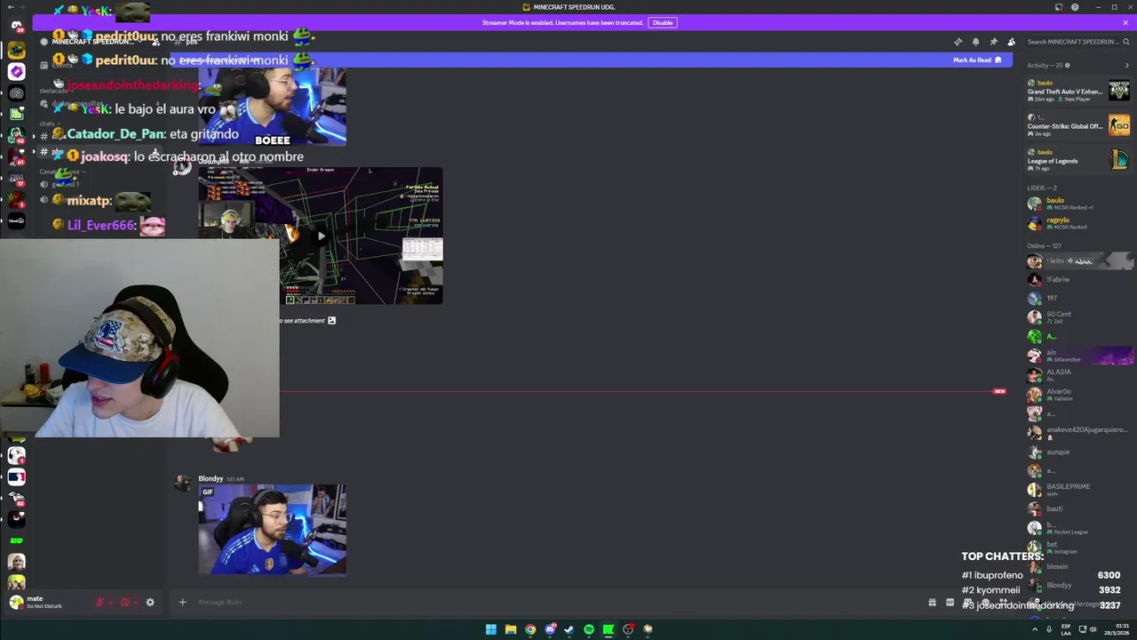Open Steam from the taskbar

(569, 629)
